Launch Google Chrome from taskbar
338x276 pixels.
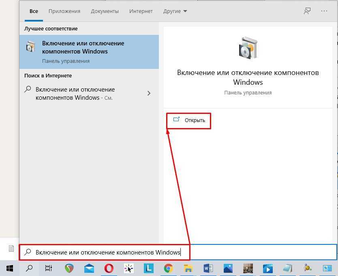tap(168, 268)
